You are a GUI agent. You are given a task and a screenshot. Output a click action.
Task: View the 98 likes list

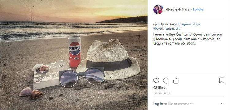(x=159, y=88)
